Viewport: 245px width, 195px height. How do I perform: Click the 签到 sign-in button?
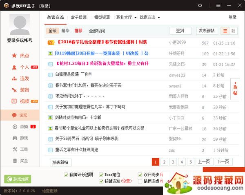[x=180, y=31]
